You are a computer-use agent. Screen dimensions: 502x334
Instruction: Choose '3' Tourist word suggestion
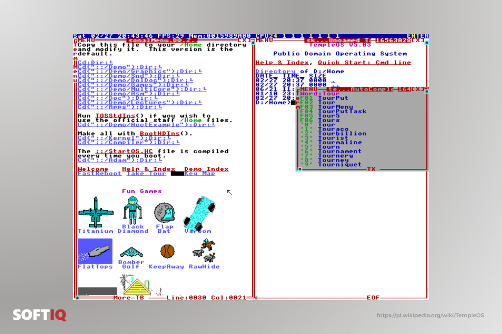[x=324, y=138]
